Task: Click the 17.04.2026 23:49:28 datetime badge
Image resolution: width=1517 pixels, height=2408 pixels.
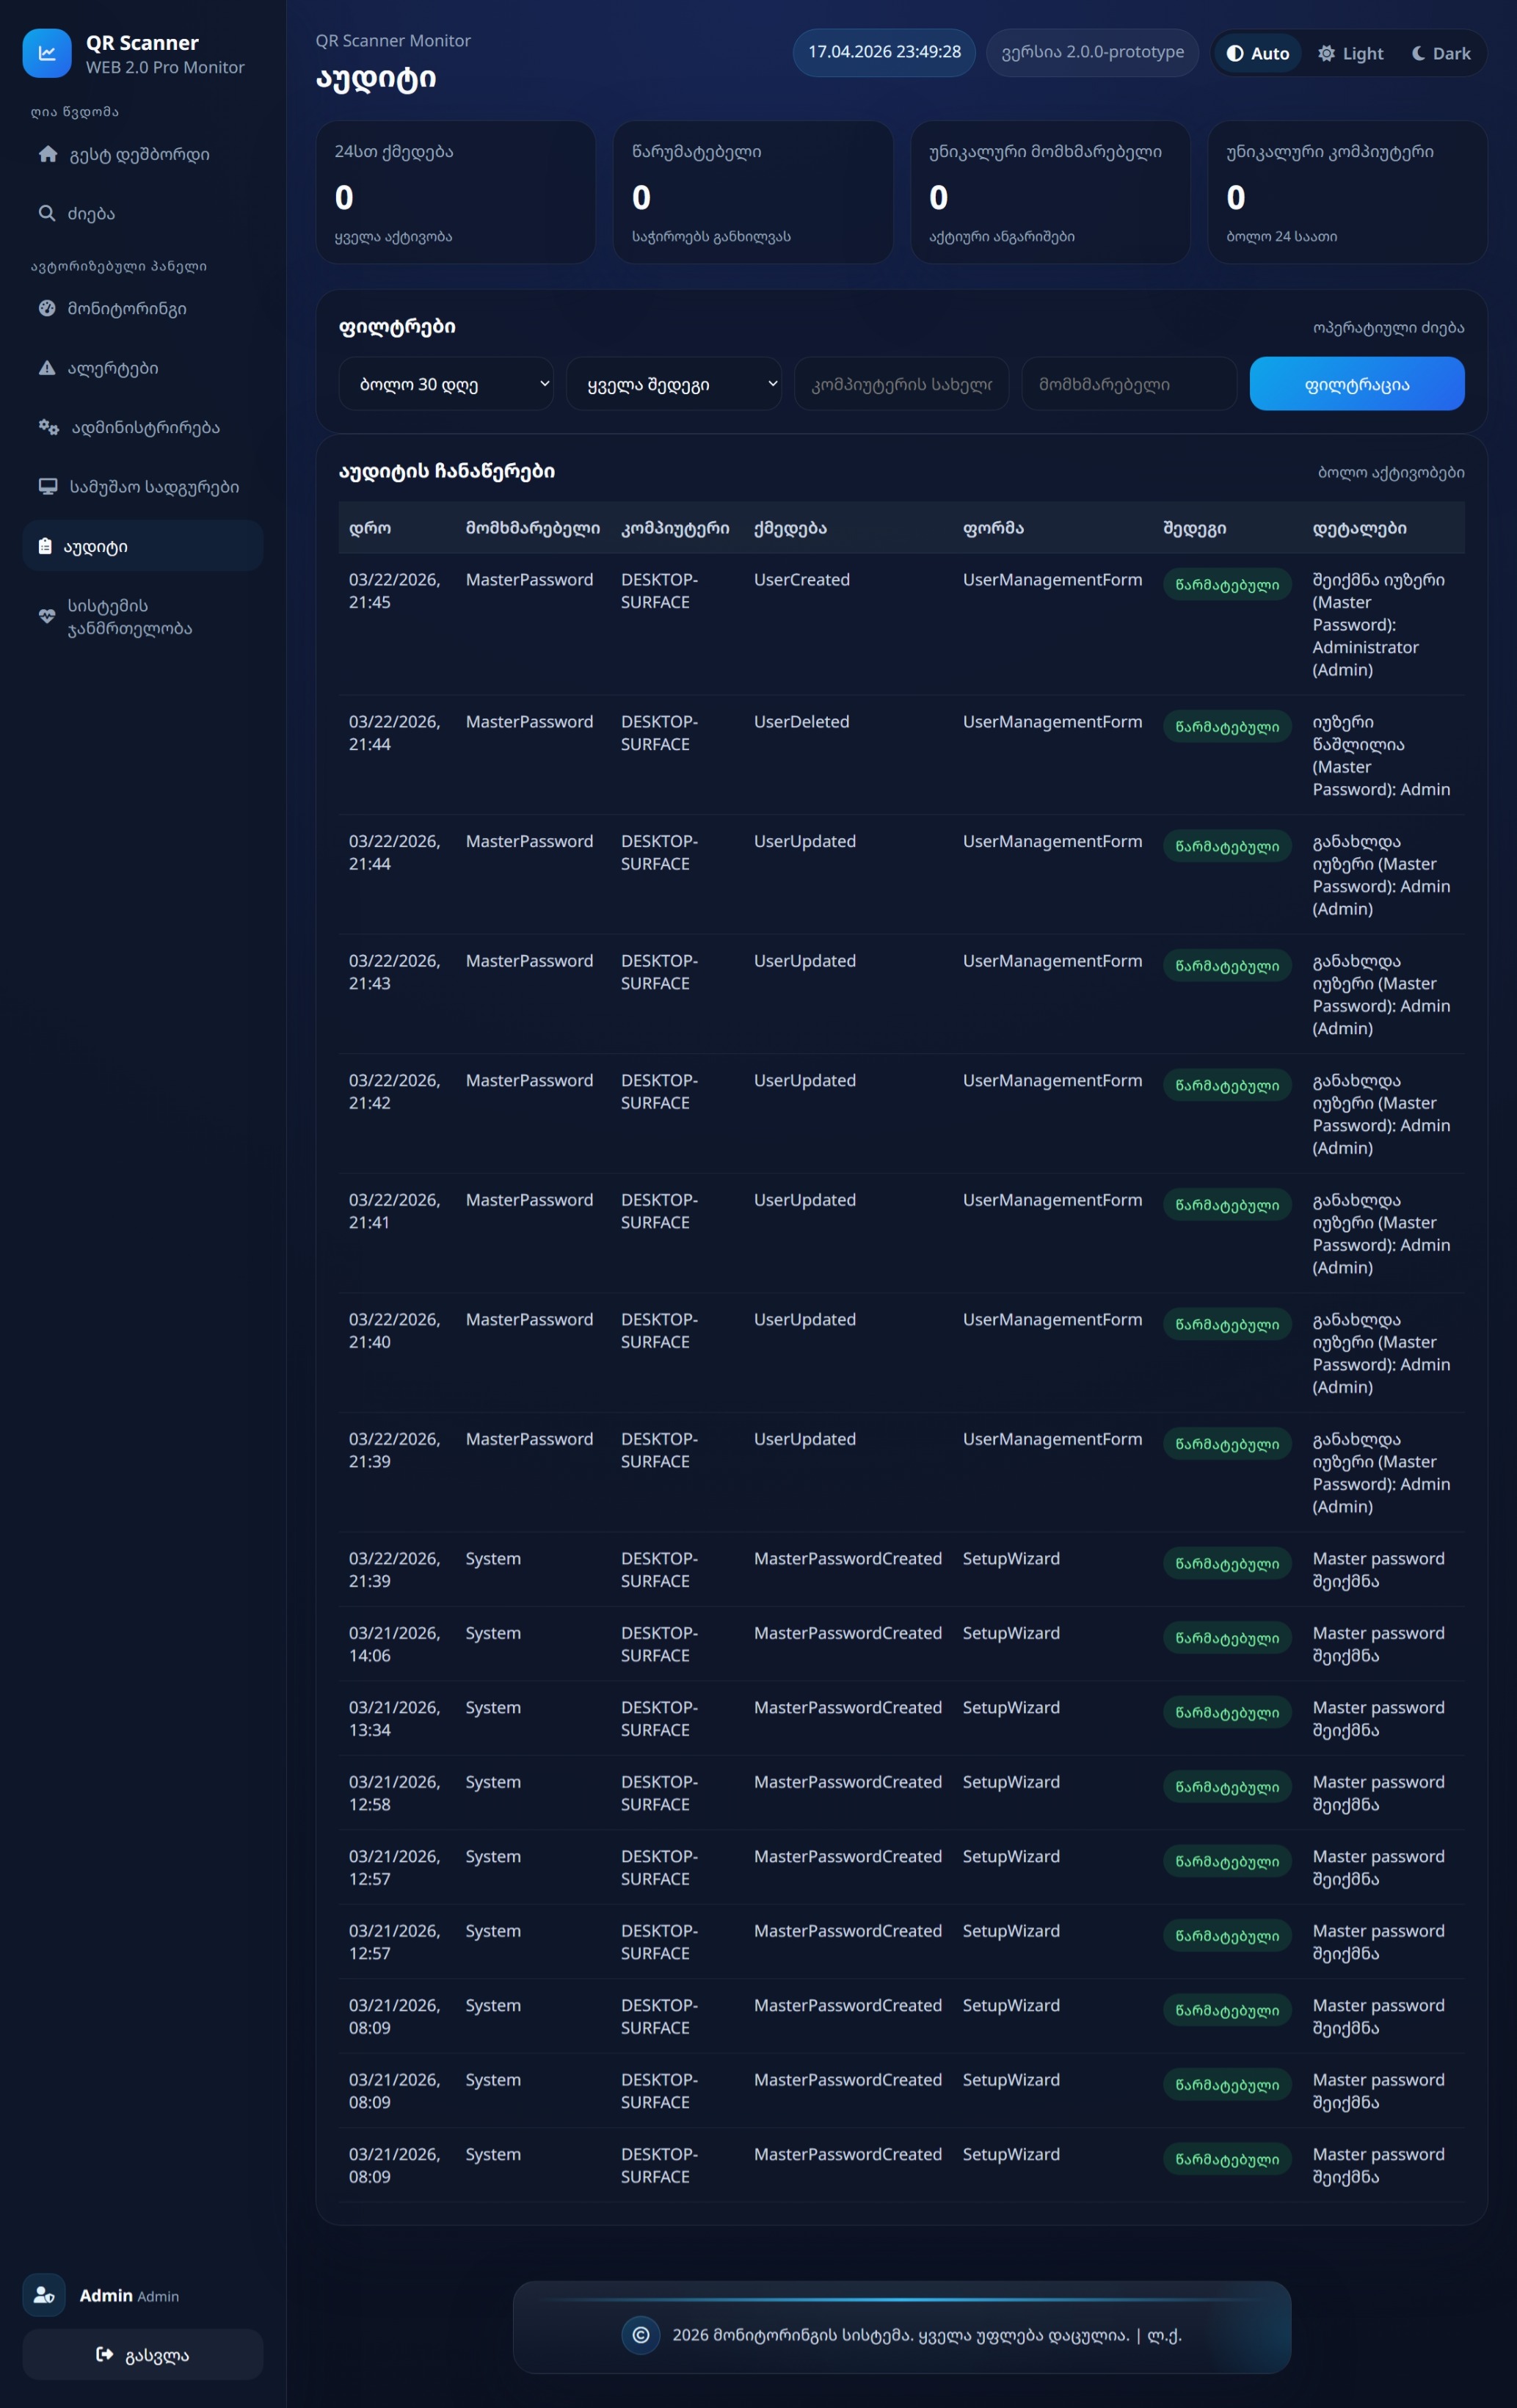Action: click(884, 52)
